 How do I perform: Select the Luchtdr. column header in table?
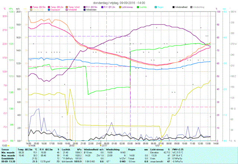[67, 149]
